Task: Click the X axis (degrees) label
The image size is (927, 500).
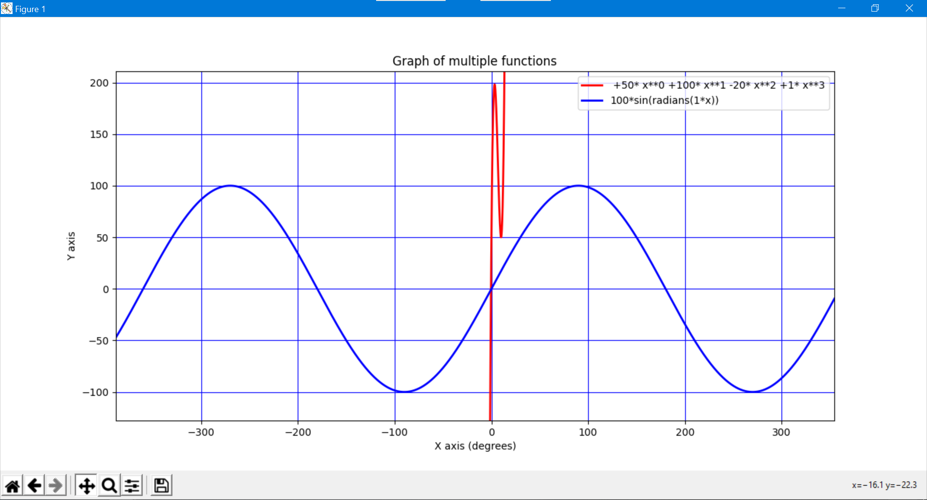Action: 475,446
